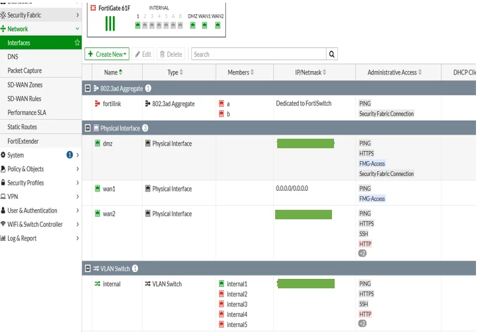
Task: Sort by Administrative Access column
Action: coord(394,72)
